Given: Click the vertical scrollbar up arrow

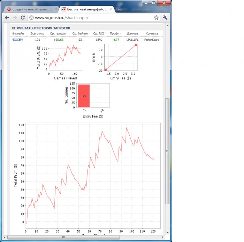Looking at the screenshot, I should pos(167,25).
